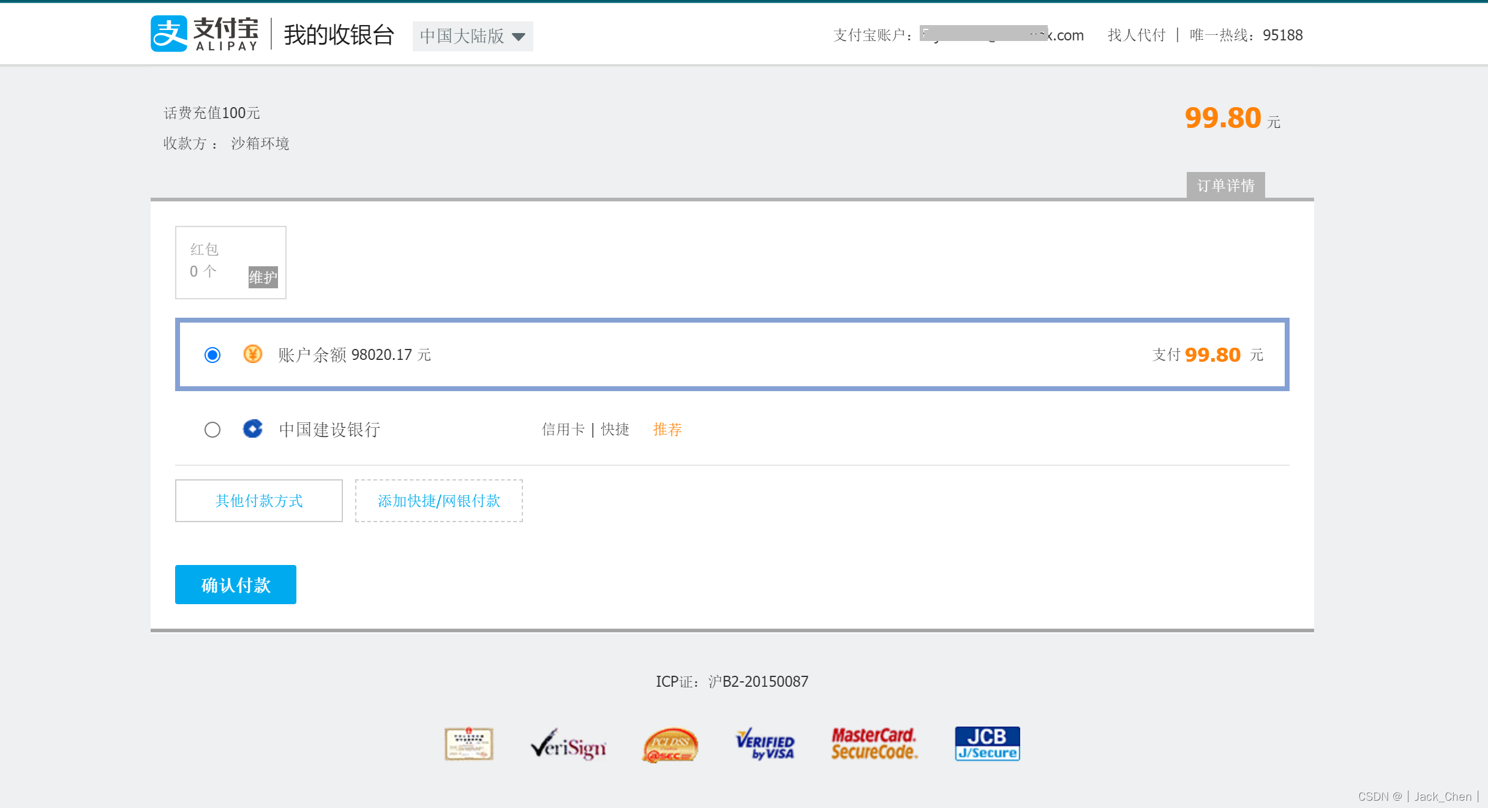Open the 中国大陆版 region dropdown
The image size is (1488, 808).
coord(472,36)
